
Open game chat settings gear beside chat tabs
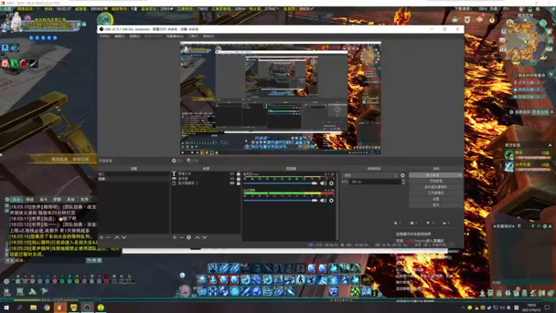(7, 200)
